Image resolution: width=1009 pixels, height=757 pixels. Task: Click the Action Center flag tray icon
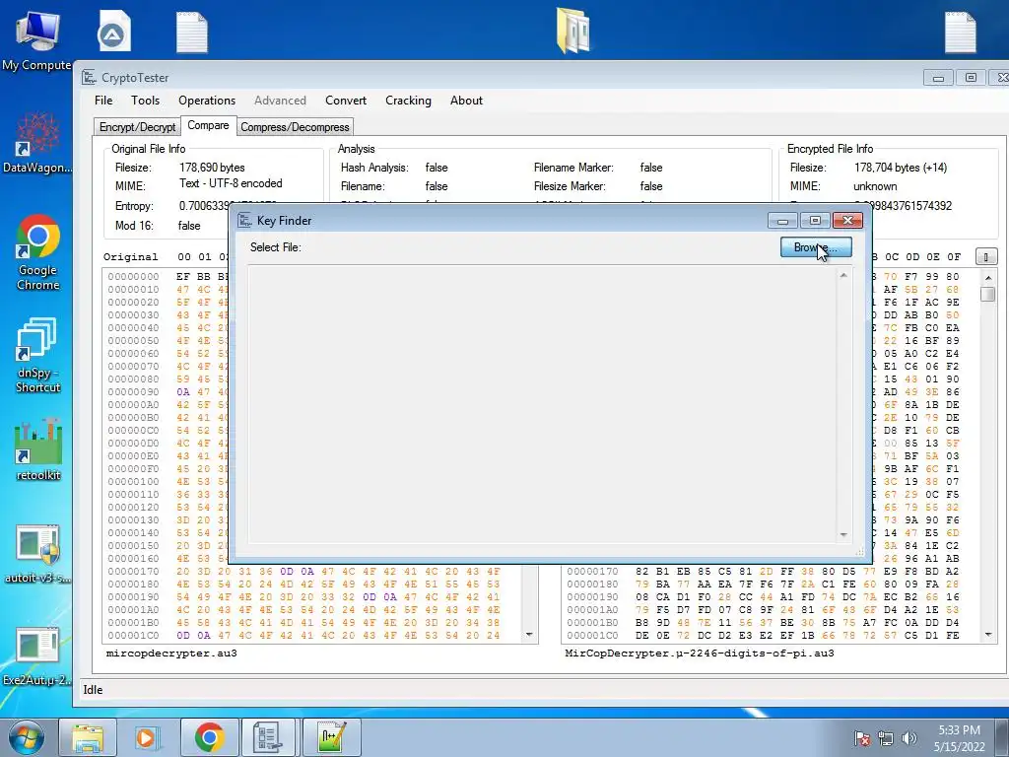pos(862,738)
